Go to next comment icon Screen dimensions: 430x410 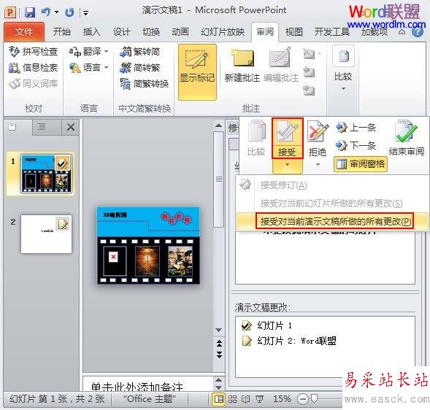309,90
